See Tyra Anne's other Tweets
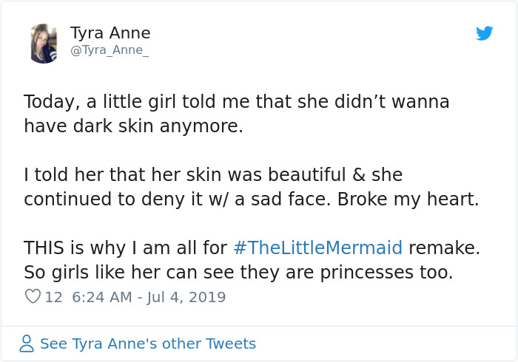518x362 pixels. pyautogui.click(x=147, y=344)
